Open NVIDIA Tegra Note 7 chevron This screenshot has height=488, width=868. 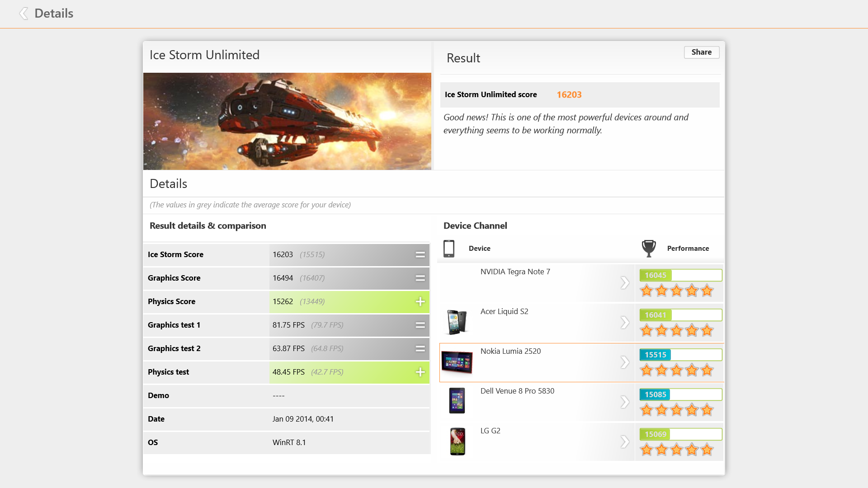pyautogui.click(x=625, y=283)
